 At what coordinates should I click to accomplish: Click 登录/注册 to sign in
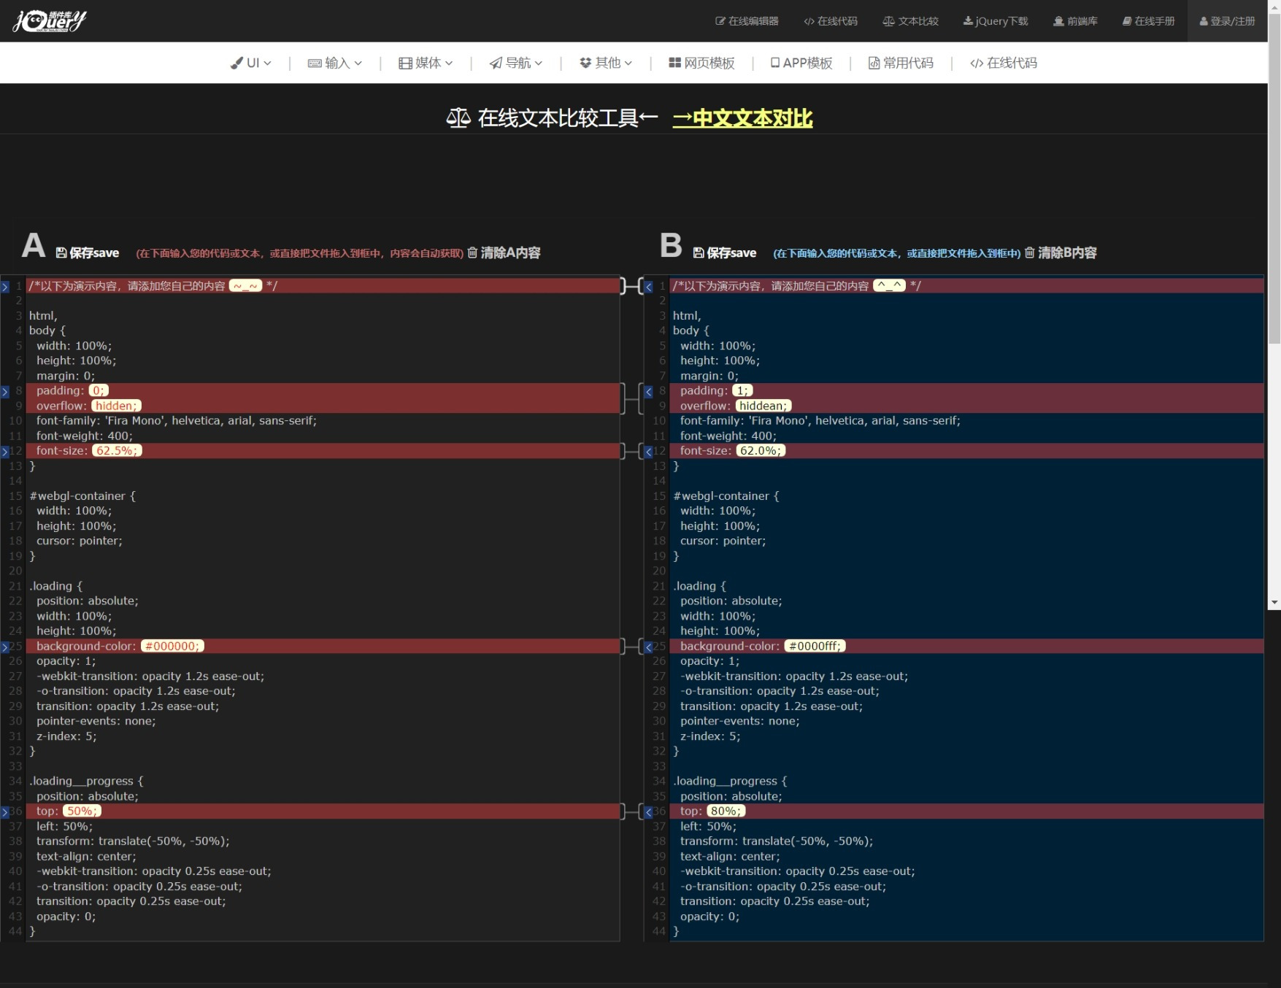(1227, 21)
